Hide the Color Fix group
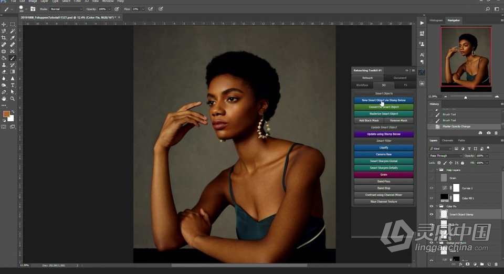 pyautogui.click(x=432, y=206)
